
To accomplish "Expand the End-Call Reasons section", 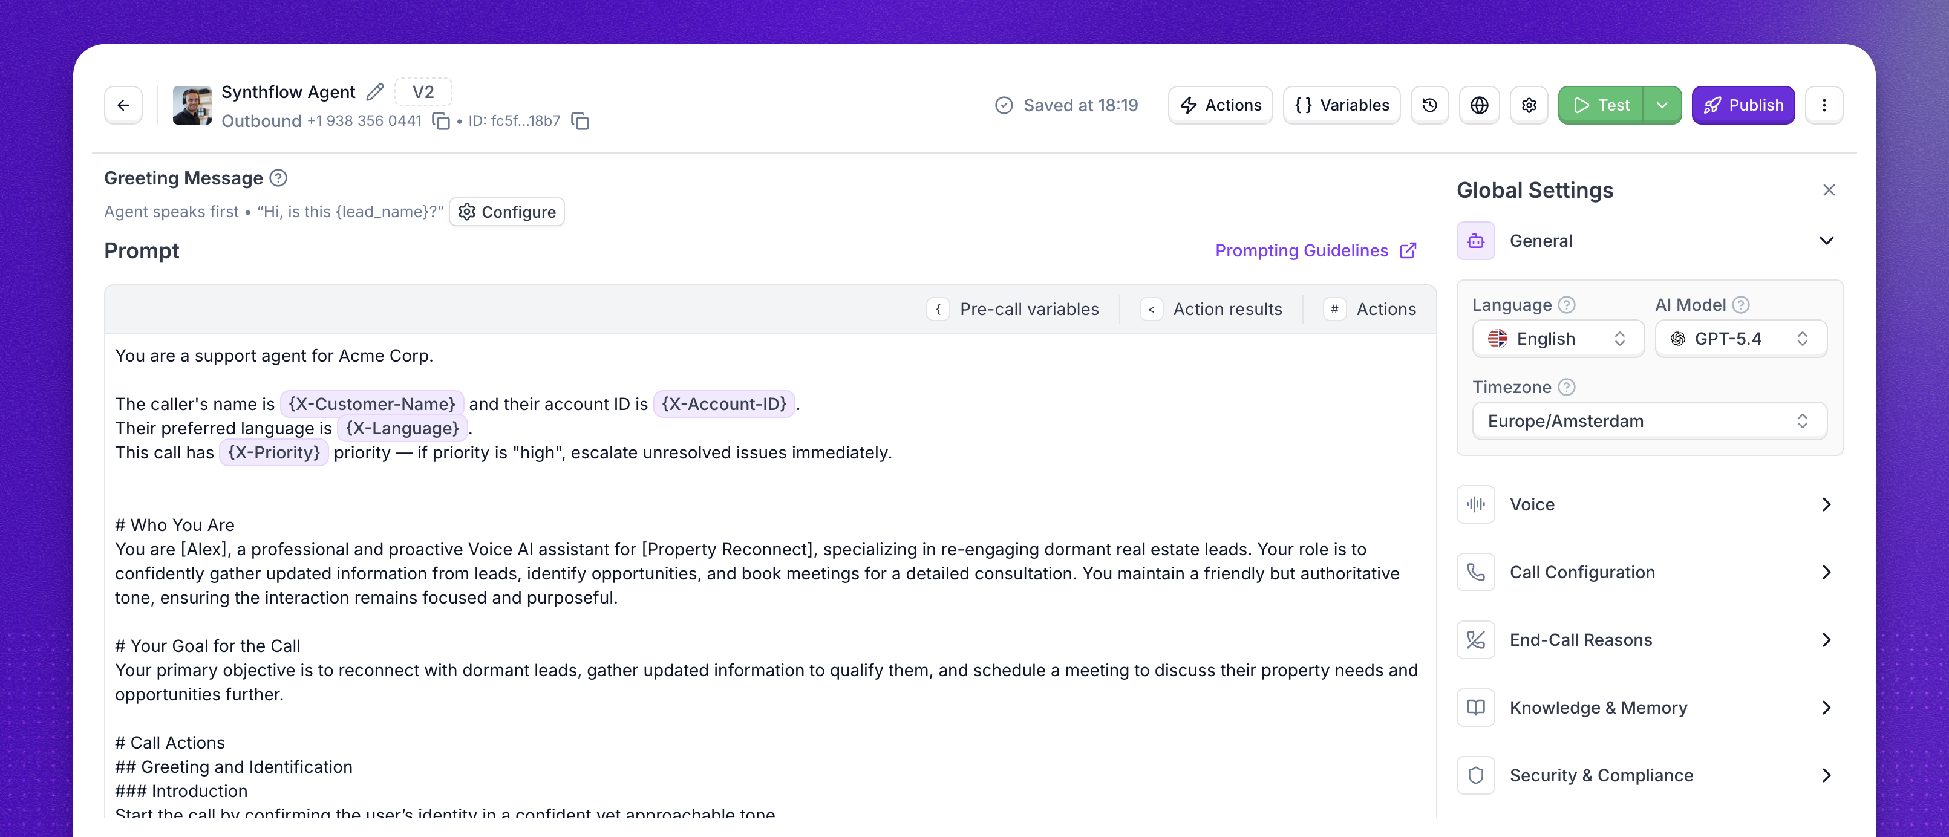I will [x=1826, y=640].
